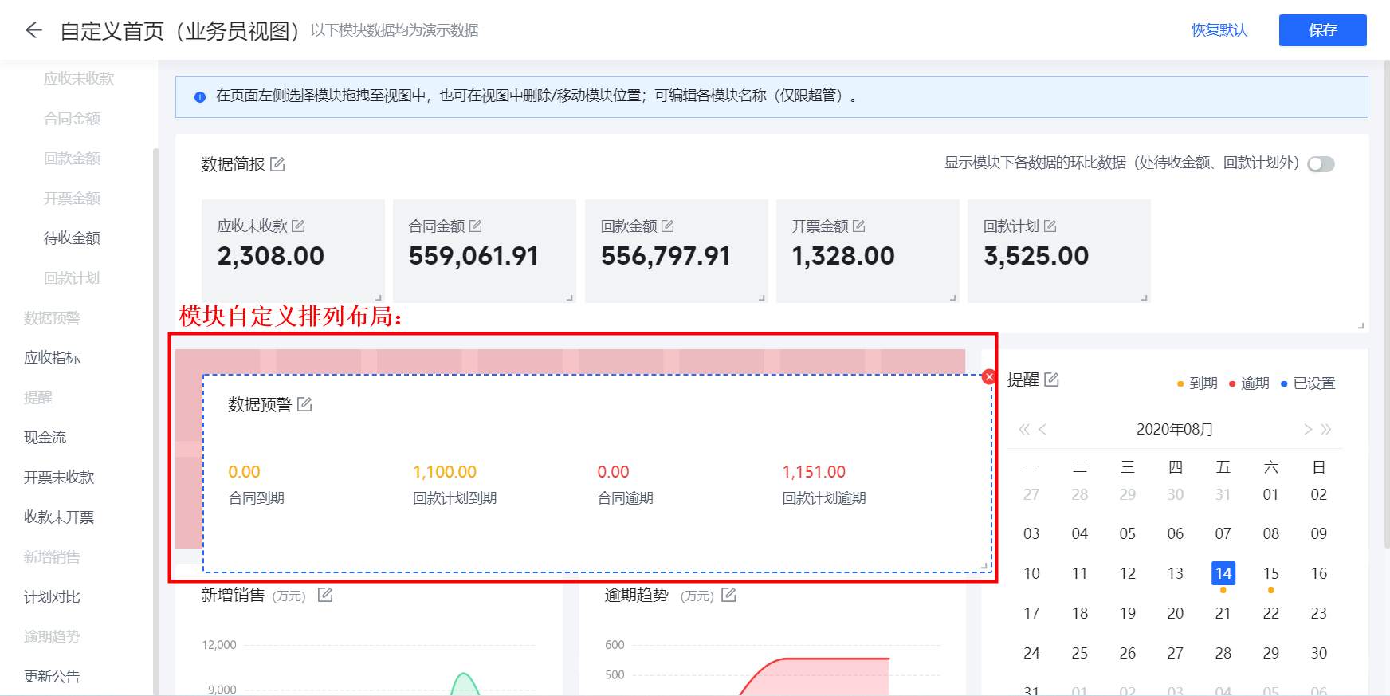Select 现金流 module in left sidebar
Screen dimensions: 1390x696
[x=45, y=438]
